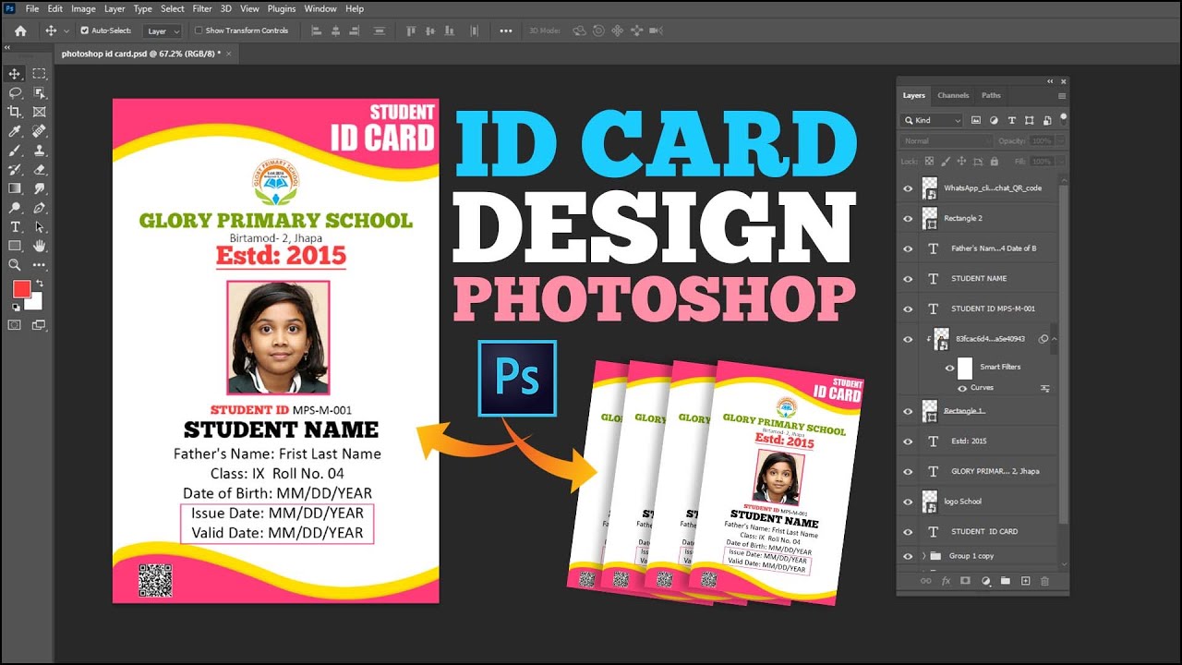Collapse smart filters on layer 83fcac6d4

[1054, 339]
